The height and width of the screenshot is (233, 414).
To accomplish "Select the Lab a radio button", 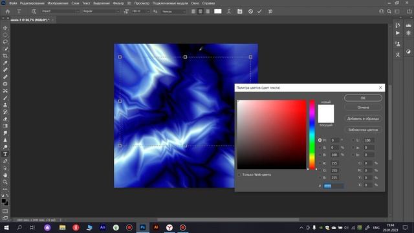I will (353, 148).
